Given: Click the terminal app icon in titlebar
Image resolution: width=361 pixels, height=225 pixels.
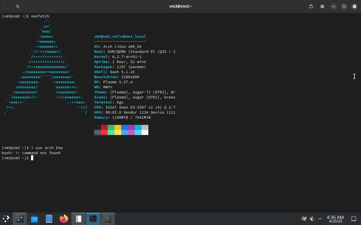Looking at the screenshot, I should pyautogui.click(x=6, y=6).
